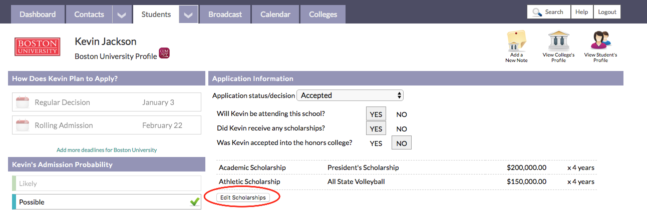Open the Colleges tab
Image resolution: width=647 pixels, height=210 pixels.
click(323, 14)
